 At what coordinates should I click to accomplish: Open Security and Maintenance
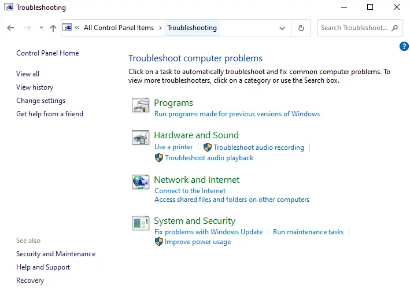pos(56,254)
